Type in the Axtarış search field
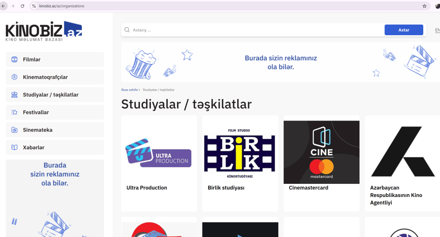Viewport: 440px width, 237px height. (x=255, y=30)
